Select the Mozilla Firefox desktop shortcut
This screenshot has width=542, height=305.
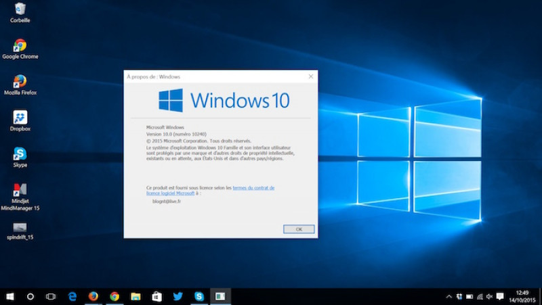pyautogui.click(x=20, y=85)
